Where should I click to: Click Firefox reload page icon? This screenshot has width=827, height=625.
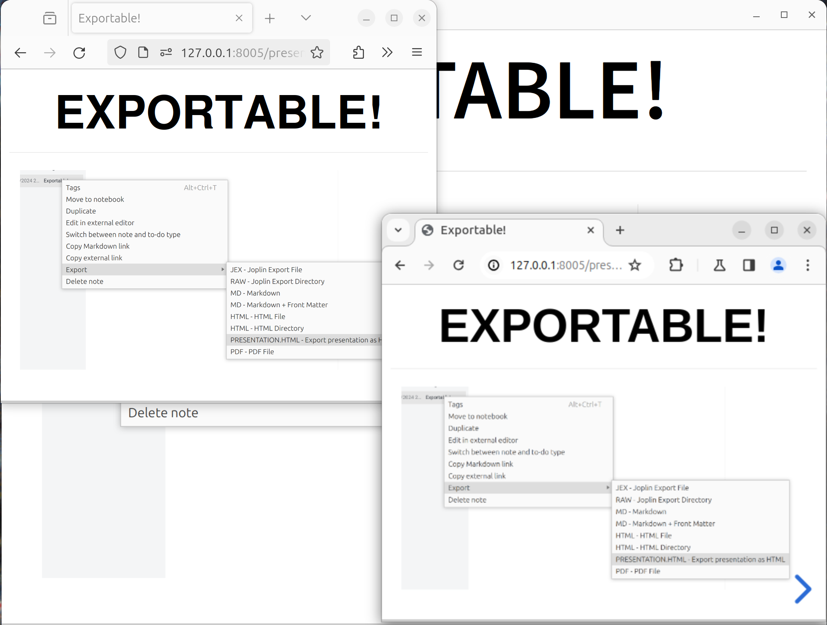point(79,53)
